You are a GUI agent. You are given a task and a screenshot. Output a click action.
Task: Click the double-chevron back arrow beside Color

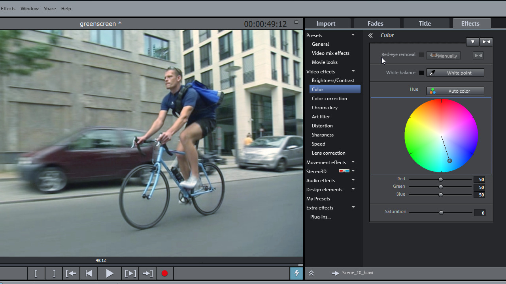pos(370,35)
